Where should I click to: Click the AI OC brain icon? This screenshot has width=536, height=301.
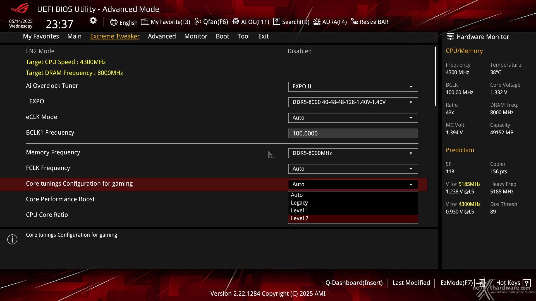tap(236, 21)
